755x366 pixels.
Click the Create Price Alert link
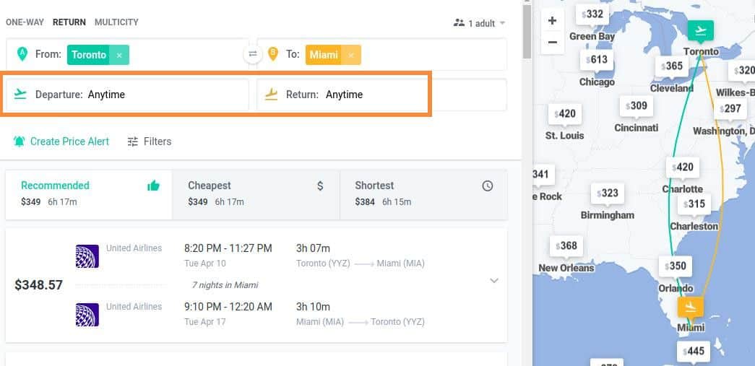tap(61, 141)
